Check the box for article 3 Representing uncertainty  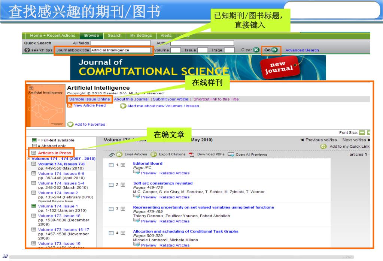tap(111, 209)
